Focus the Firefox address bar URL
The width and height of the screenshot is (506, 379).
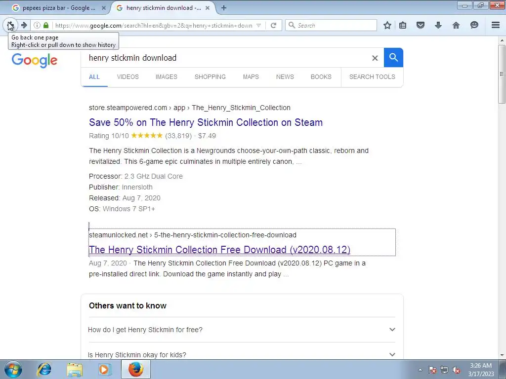pyautogui.click(x=154, y=26)
